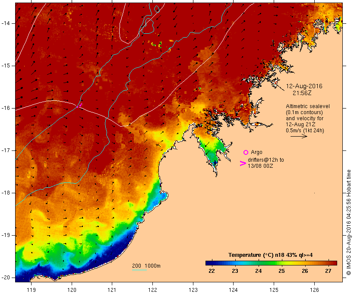Click the 'Temperature (°C) n18 43% ql>=4' title
Screen dimensions: 354x294
click(271, 255)
